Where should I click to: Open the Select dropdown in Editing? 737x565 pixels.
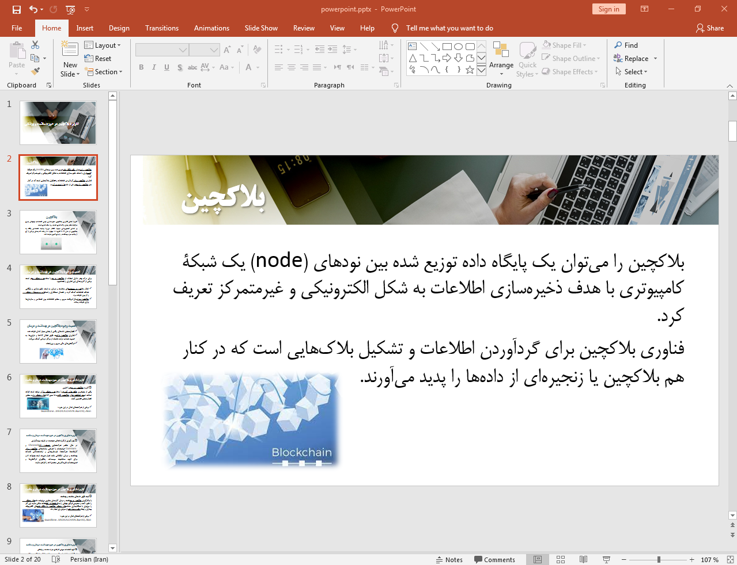tap(632, 71)
